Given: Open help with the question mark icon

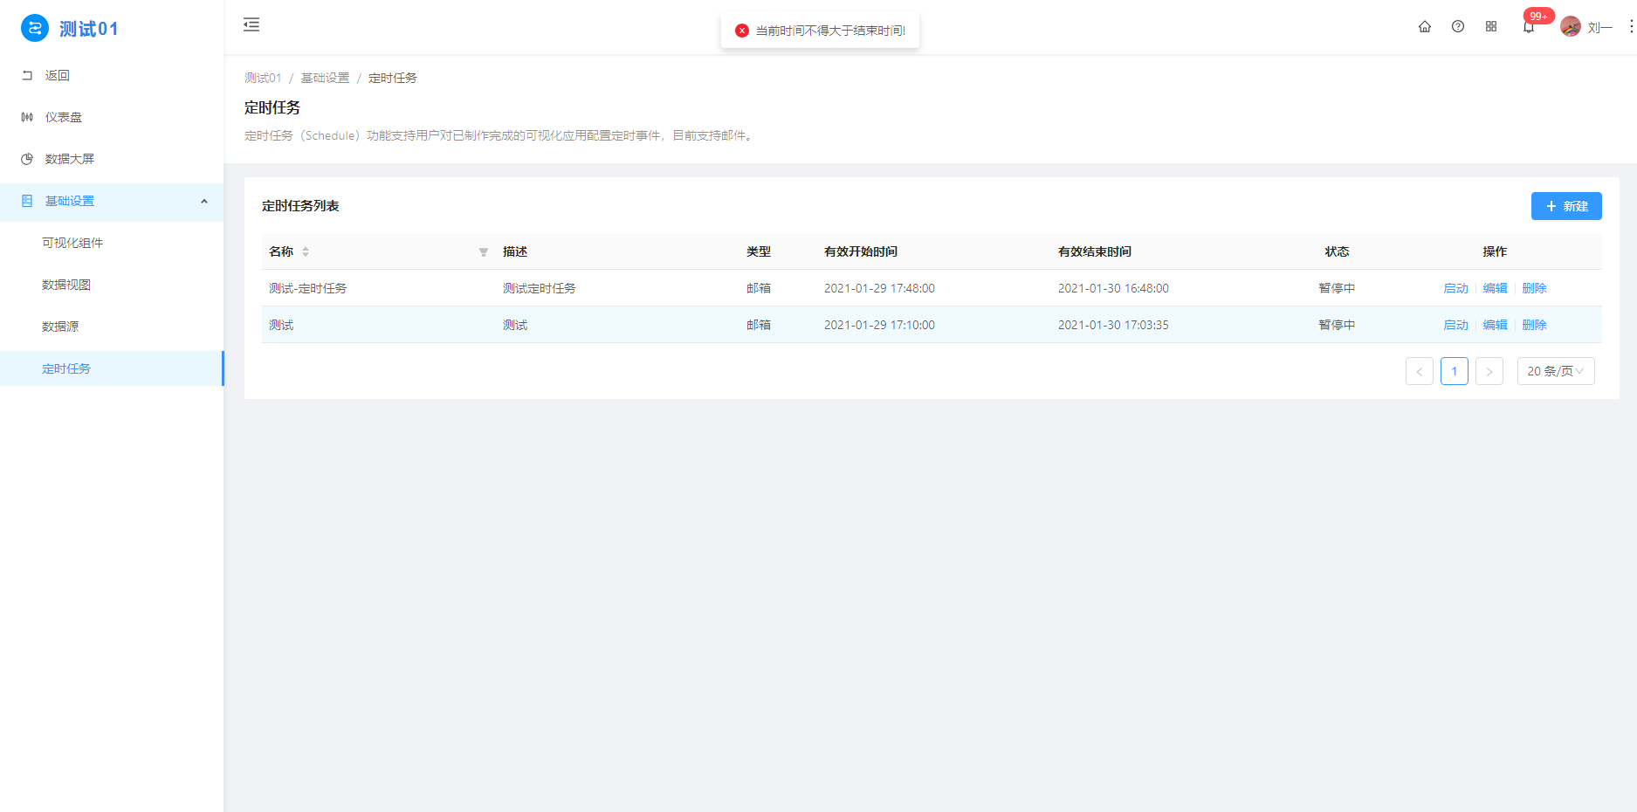Looking at the screenshot, I should [1458, 27].
